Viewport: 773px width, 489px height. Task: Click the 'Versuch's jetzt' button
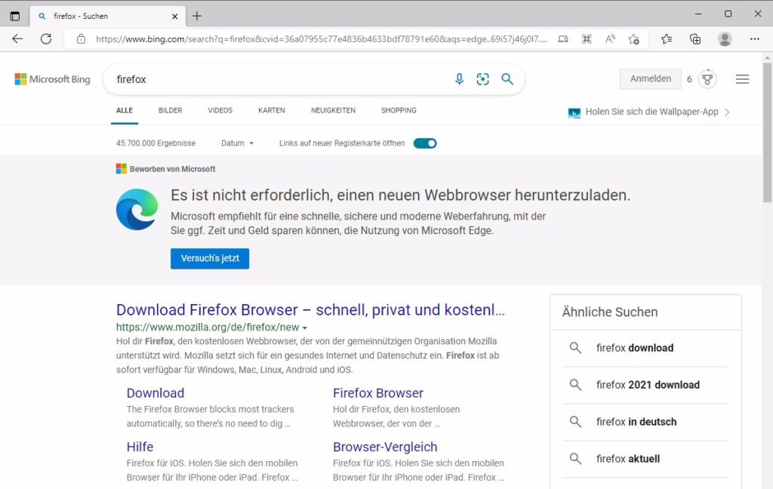210,258
